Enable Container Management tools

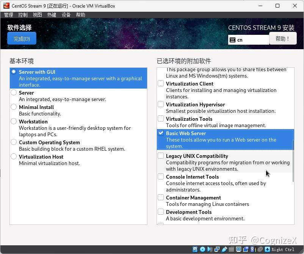click(x=161, y=198)
